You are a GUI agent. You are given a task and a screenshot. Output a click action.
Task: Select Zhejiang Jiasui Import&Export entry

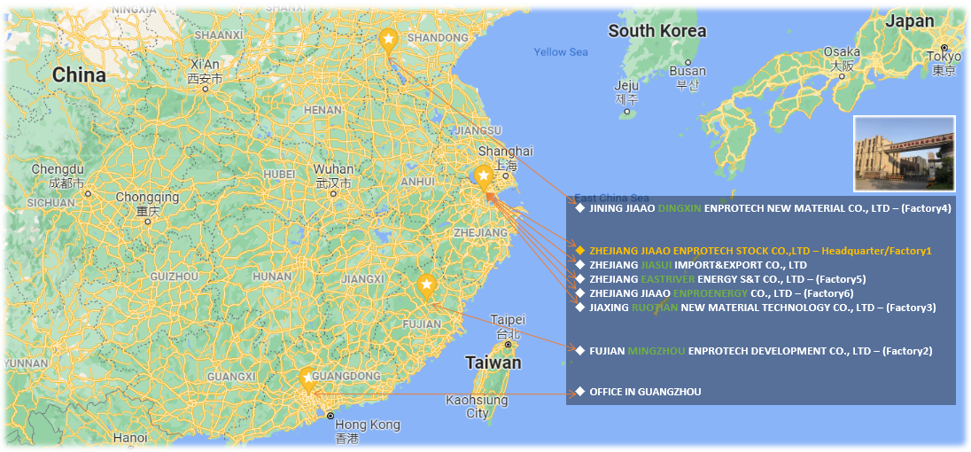point(697,265)
